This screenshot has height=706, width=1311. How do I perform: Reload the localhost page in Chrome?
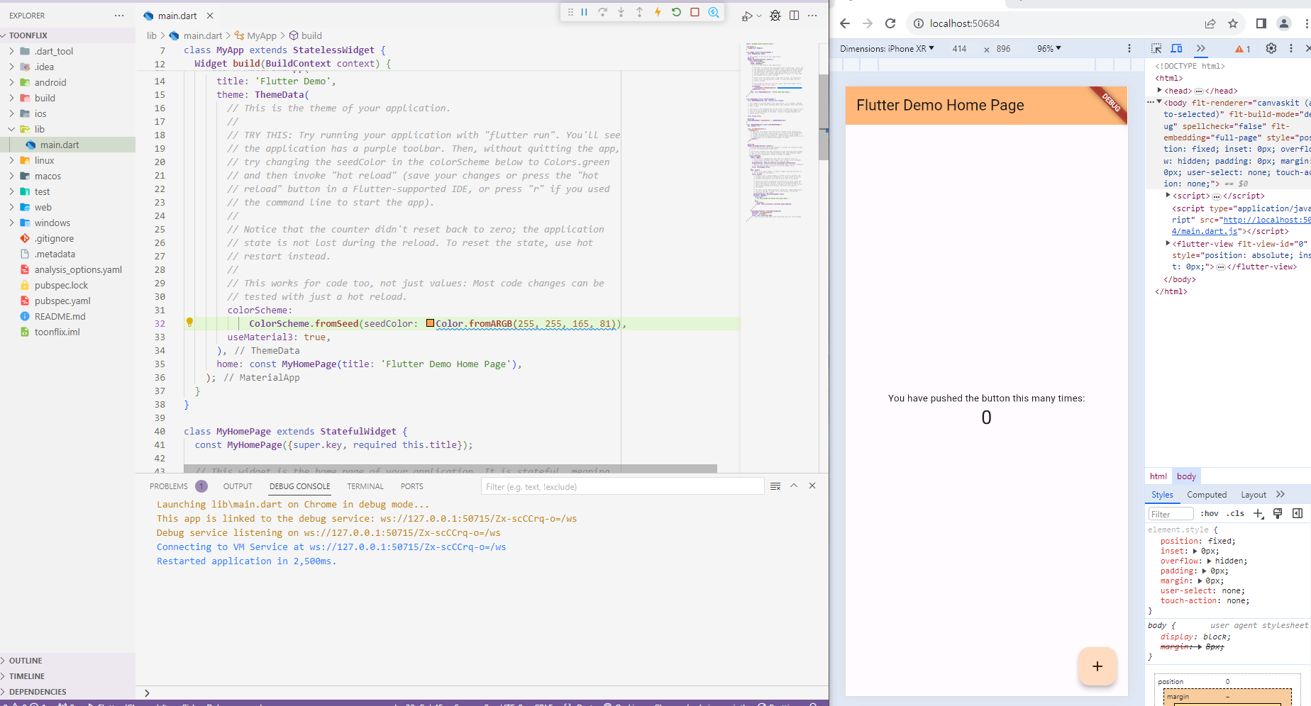pos(890,23)
